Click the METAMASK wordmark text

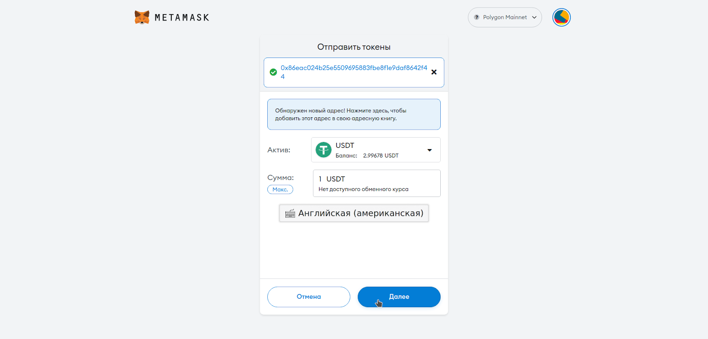[182, 18]
